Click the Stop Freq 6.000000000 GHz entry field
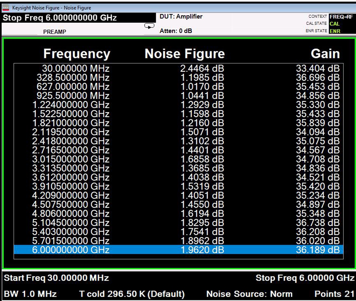Viewport: 356px width, 301px height. 60,18
